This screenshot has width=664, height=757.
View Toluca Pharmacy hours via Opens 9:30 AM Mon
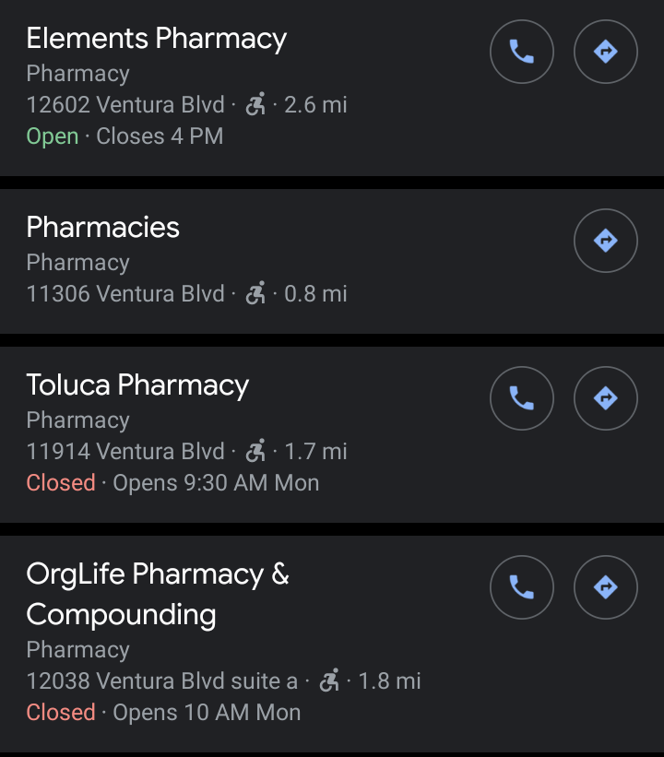(x=216, y=483)
